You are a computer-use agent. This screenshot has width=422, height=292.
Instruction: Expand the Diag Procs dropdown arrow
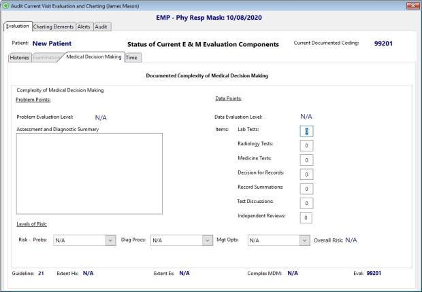(208, 240)
